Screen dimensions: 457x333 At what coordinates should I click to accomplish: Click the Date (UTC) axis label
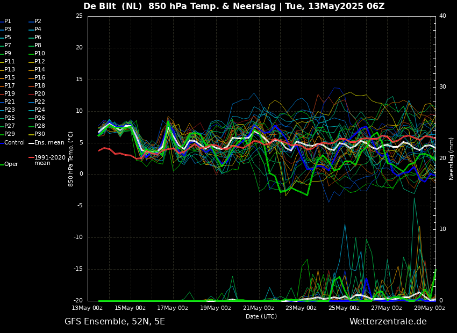pyautogui.click(x=261, y=317)
